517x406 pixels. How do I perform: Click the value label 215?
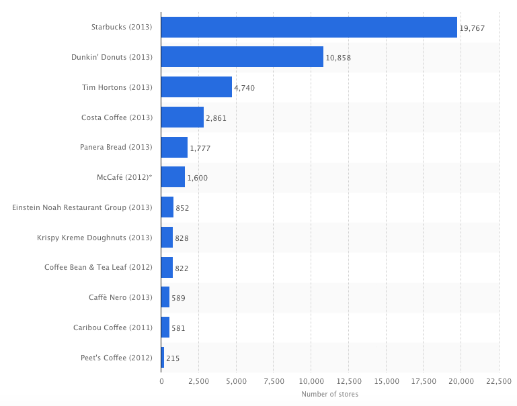click(x=173, y=358)
